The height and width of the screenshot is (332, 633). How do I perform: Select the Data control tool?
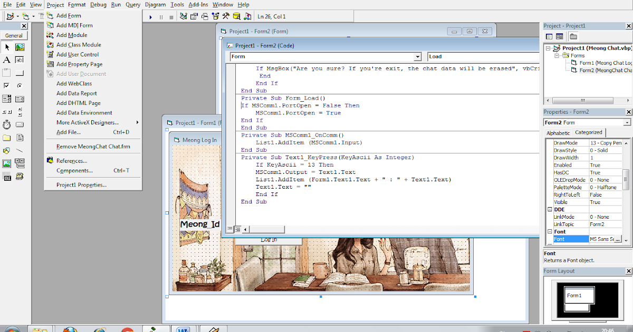point(20,163)
